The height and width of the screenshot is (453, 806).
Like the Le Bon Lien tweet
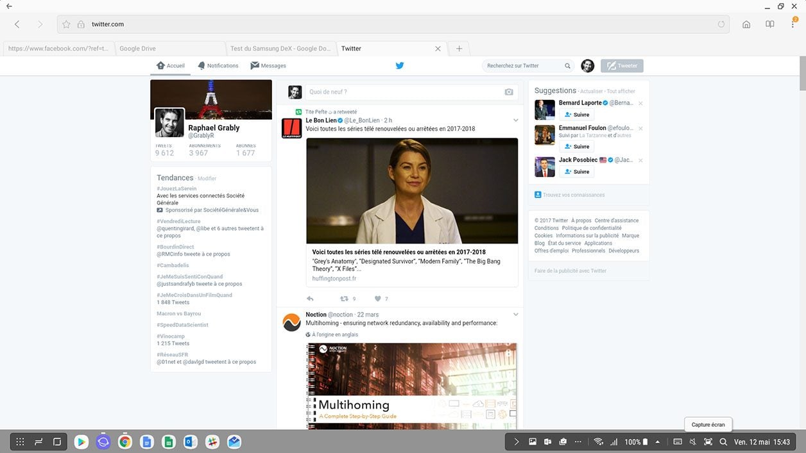378,299
